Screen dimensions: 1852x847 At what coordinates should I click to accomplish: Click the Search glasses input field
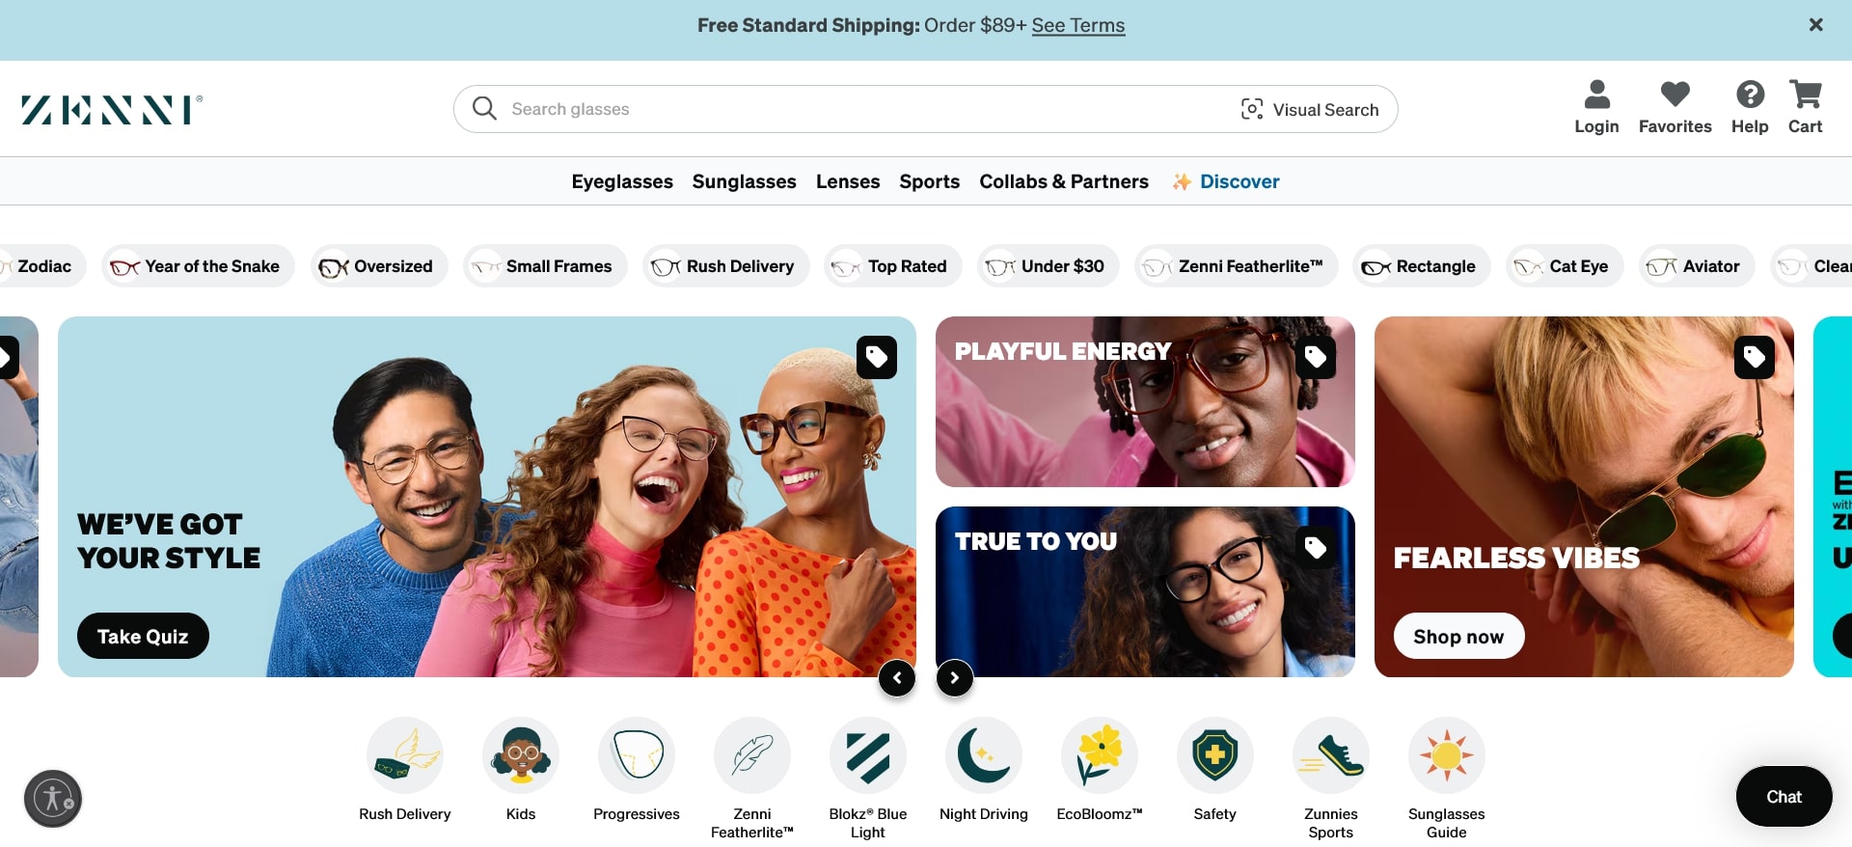coord(868,109)
